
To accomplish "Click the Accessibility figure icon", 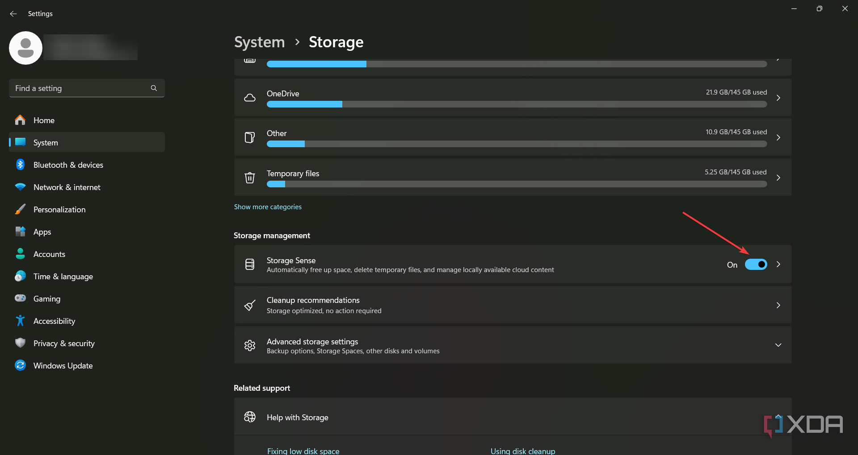I will [20, 321].
